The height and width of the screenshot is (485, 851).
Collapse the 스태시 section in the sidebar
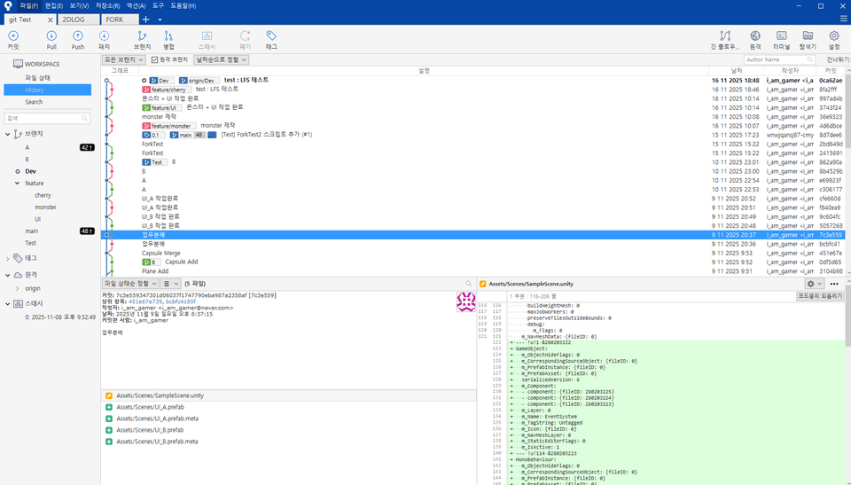point(8,304)
